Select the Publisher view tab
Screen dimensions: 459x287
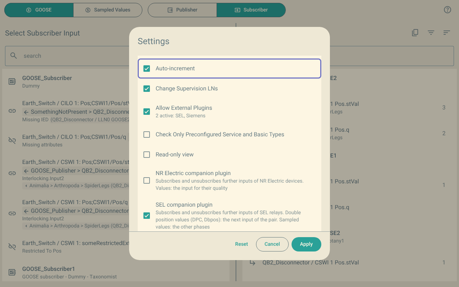[182, 10]
